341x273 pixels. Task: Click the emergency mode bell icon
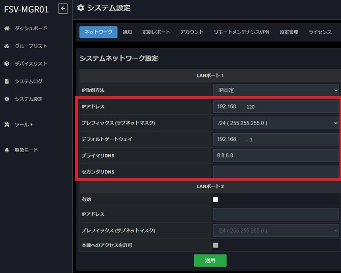point(7,150)
